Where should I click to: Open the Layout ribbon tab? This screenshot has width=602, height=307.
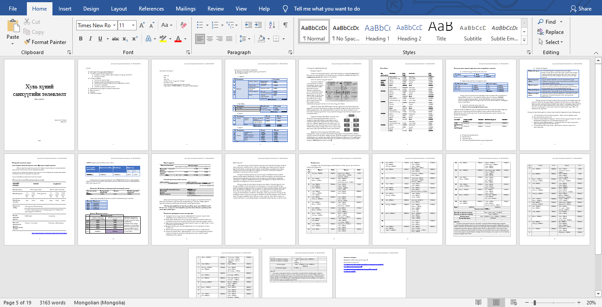click(119, 9)
